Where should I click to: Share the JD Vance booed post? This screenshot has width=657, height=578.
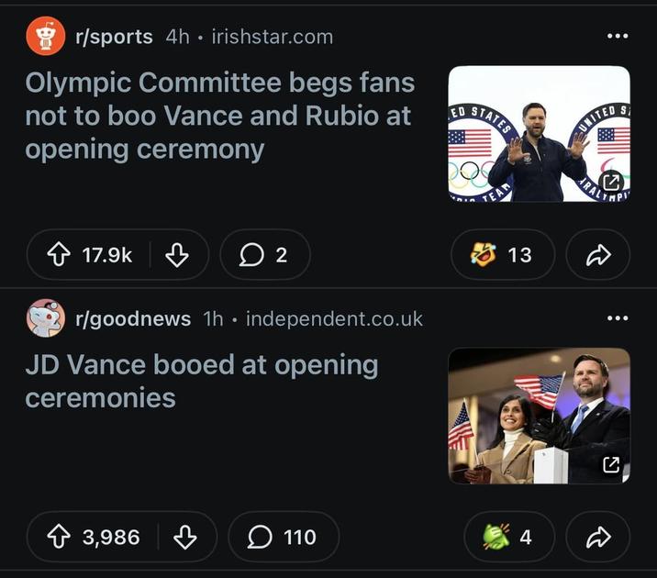tap(597, 537)
